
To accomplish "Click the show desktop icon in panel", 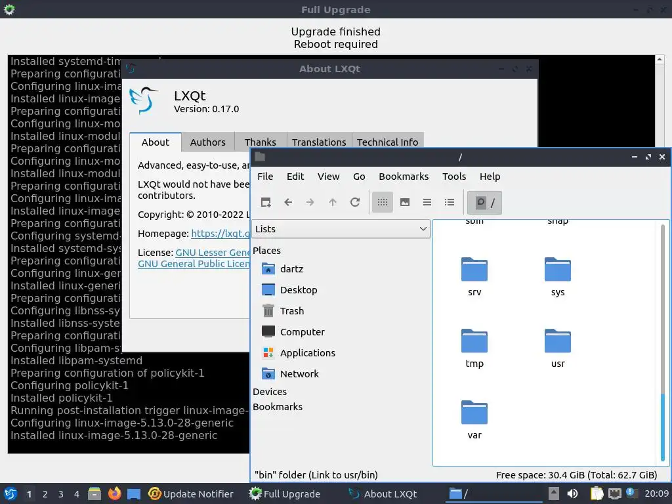I will click(x=134, y=494).
